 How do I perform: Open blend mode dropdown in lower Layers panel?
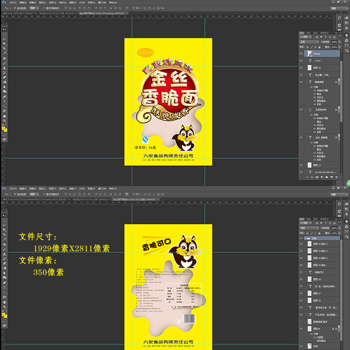(309, 228)
